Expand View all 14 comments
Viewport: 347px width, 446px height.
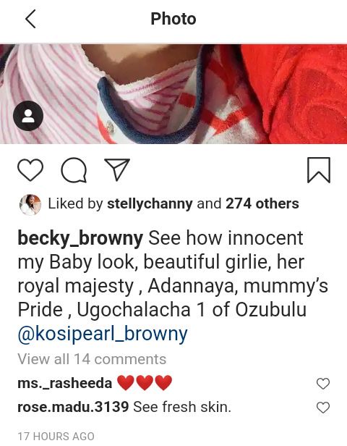tap(92, 359)
